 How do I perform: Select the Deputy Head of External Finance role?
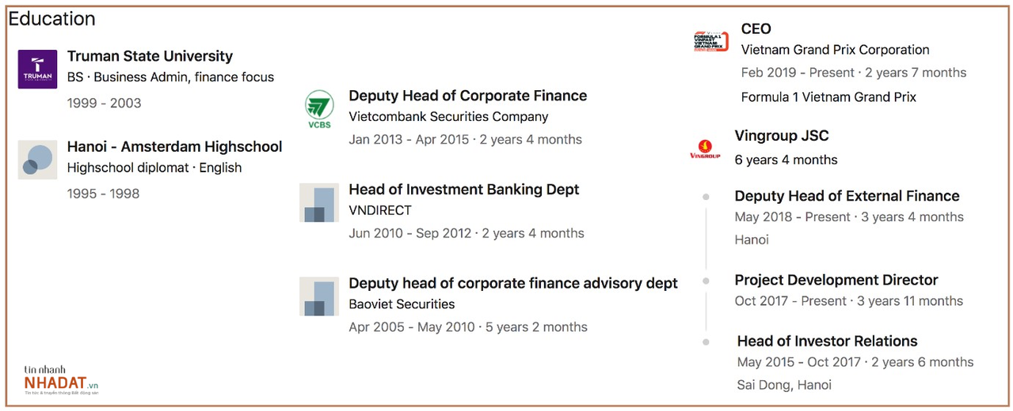click(x=847, y=196)
